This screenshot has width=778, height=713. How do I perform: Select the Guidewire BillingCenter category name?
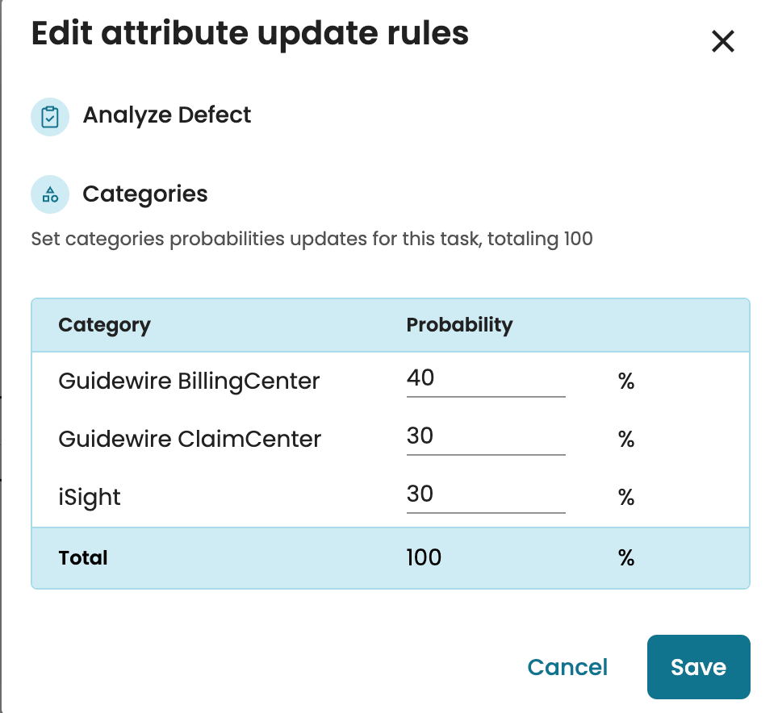(x=189, y=381)
